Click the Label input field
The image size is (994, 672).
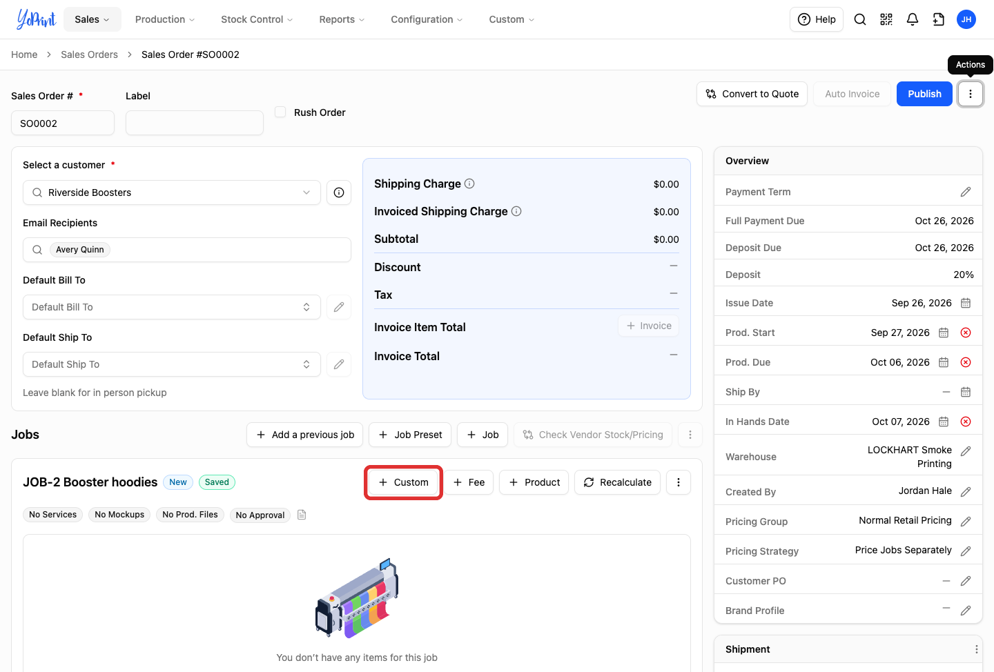pyautogui.click(x=195, y=123)
